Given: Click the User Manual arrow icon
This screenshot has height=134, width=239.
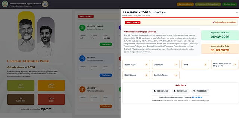Looking at the screenshot, I should point(146,75).
